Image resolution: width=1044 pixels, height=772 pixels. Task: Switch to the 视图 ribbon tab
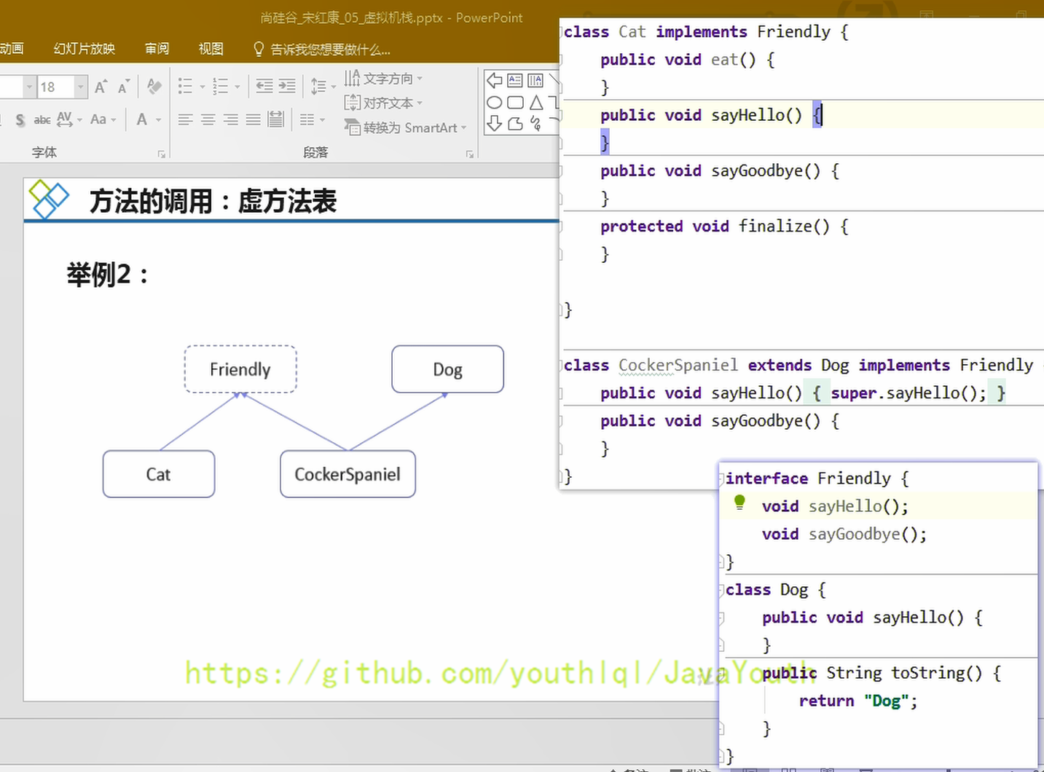coord(211,49)
